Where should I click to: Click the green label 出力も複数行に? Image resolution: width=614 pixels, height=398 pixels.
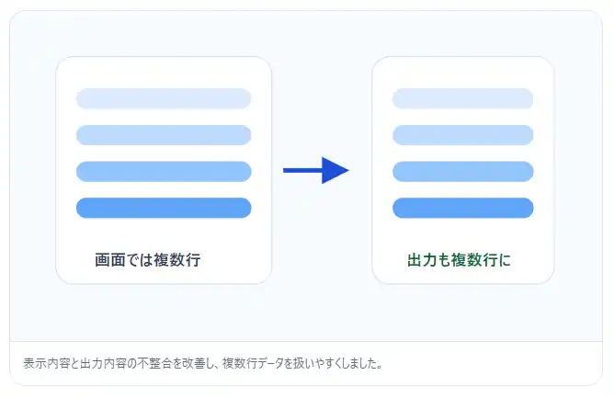[x=459, y=260]
